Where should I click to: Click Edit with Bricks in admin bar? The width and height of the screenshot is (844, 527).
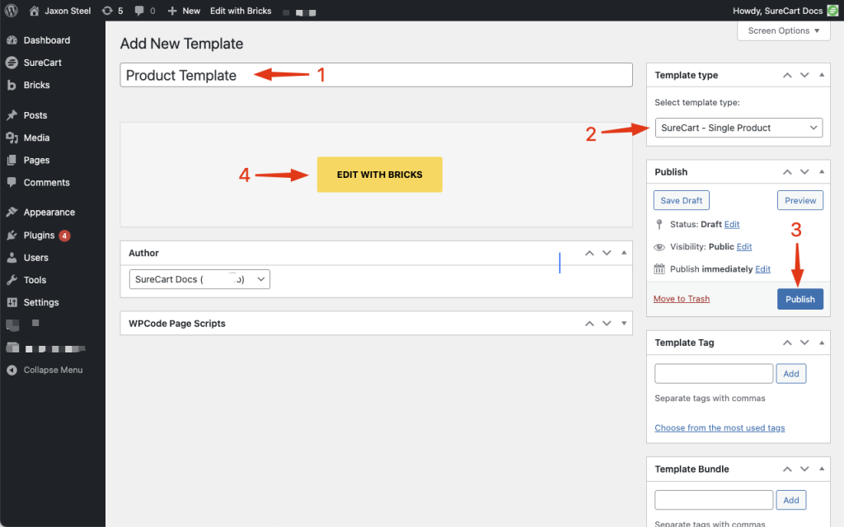click(241, 11)
